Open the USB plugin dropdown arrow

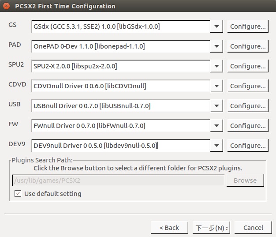tap(216, 106)
